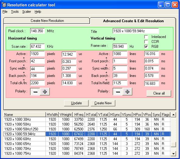This screenshot has height=159, width=180.
Task: Click the 12.942 us active time field
Action: 69,54
